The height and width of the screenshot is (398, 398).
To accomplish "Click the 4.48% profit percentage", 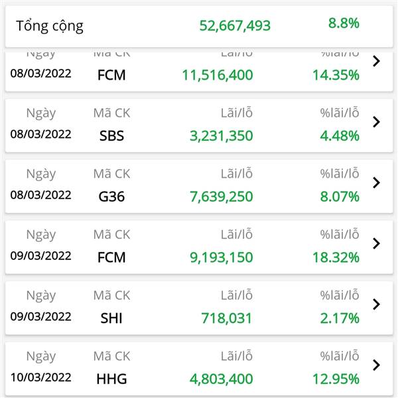I will coord(340,136).
